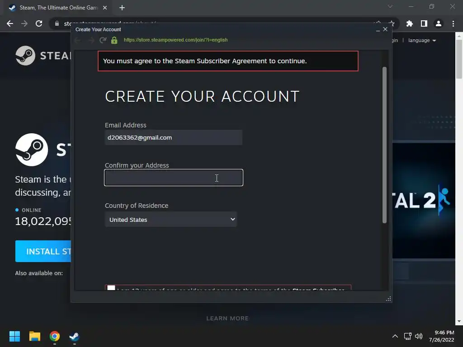463x347 pixels.
Task: Bookmark this page with the star icon
Action: (391, 23)
